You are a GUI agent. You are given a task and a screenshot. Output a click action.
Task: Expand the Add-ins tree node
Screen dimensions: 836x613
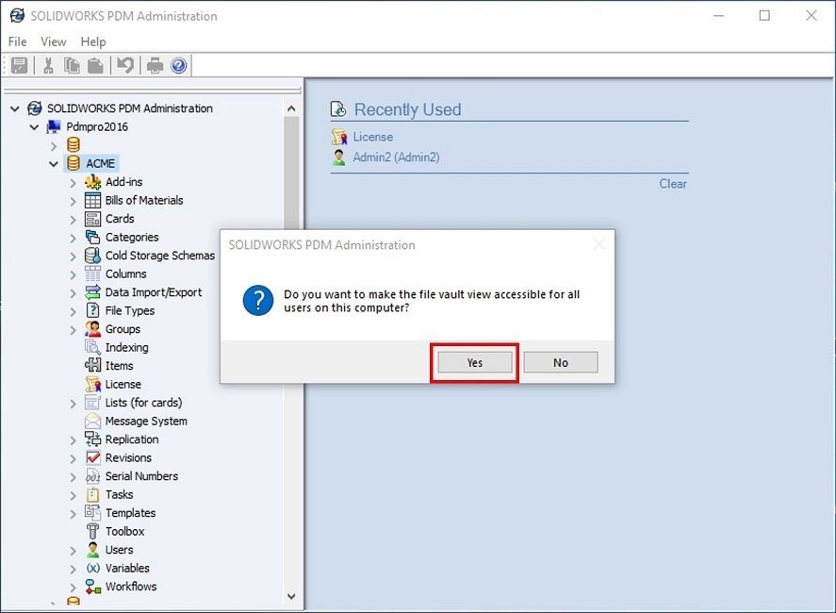tap(73, 182)
